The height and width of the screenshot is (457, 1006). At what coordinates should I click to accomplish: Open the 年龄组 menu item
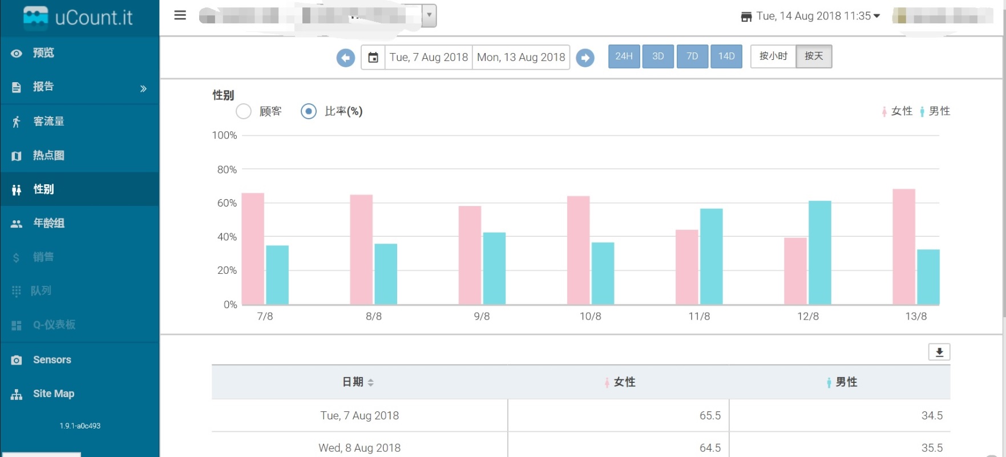pos(80,223)
